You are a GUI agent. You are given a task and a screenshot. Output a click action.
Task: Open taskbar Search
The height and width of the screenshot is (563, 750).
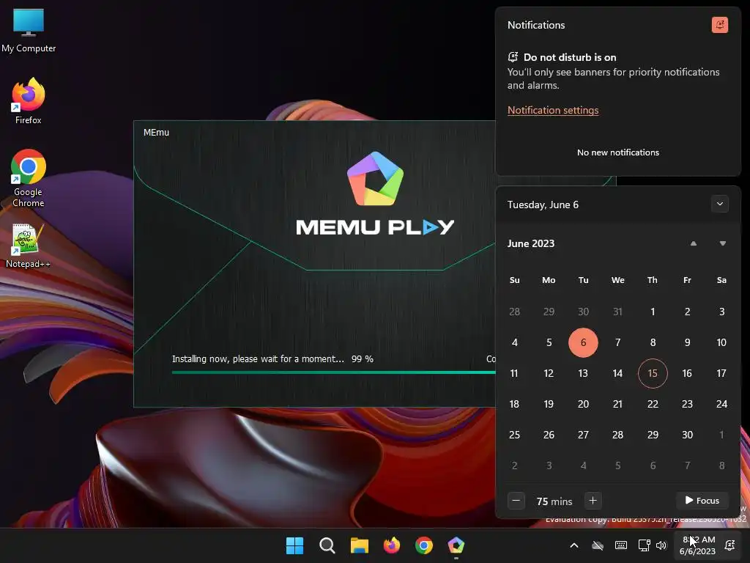(327, 545)
